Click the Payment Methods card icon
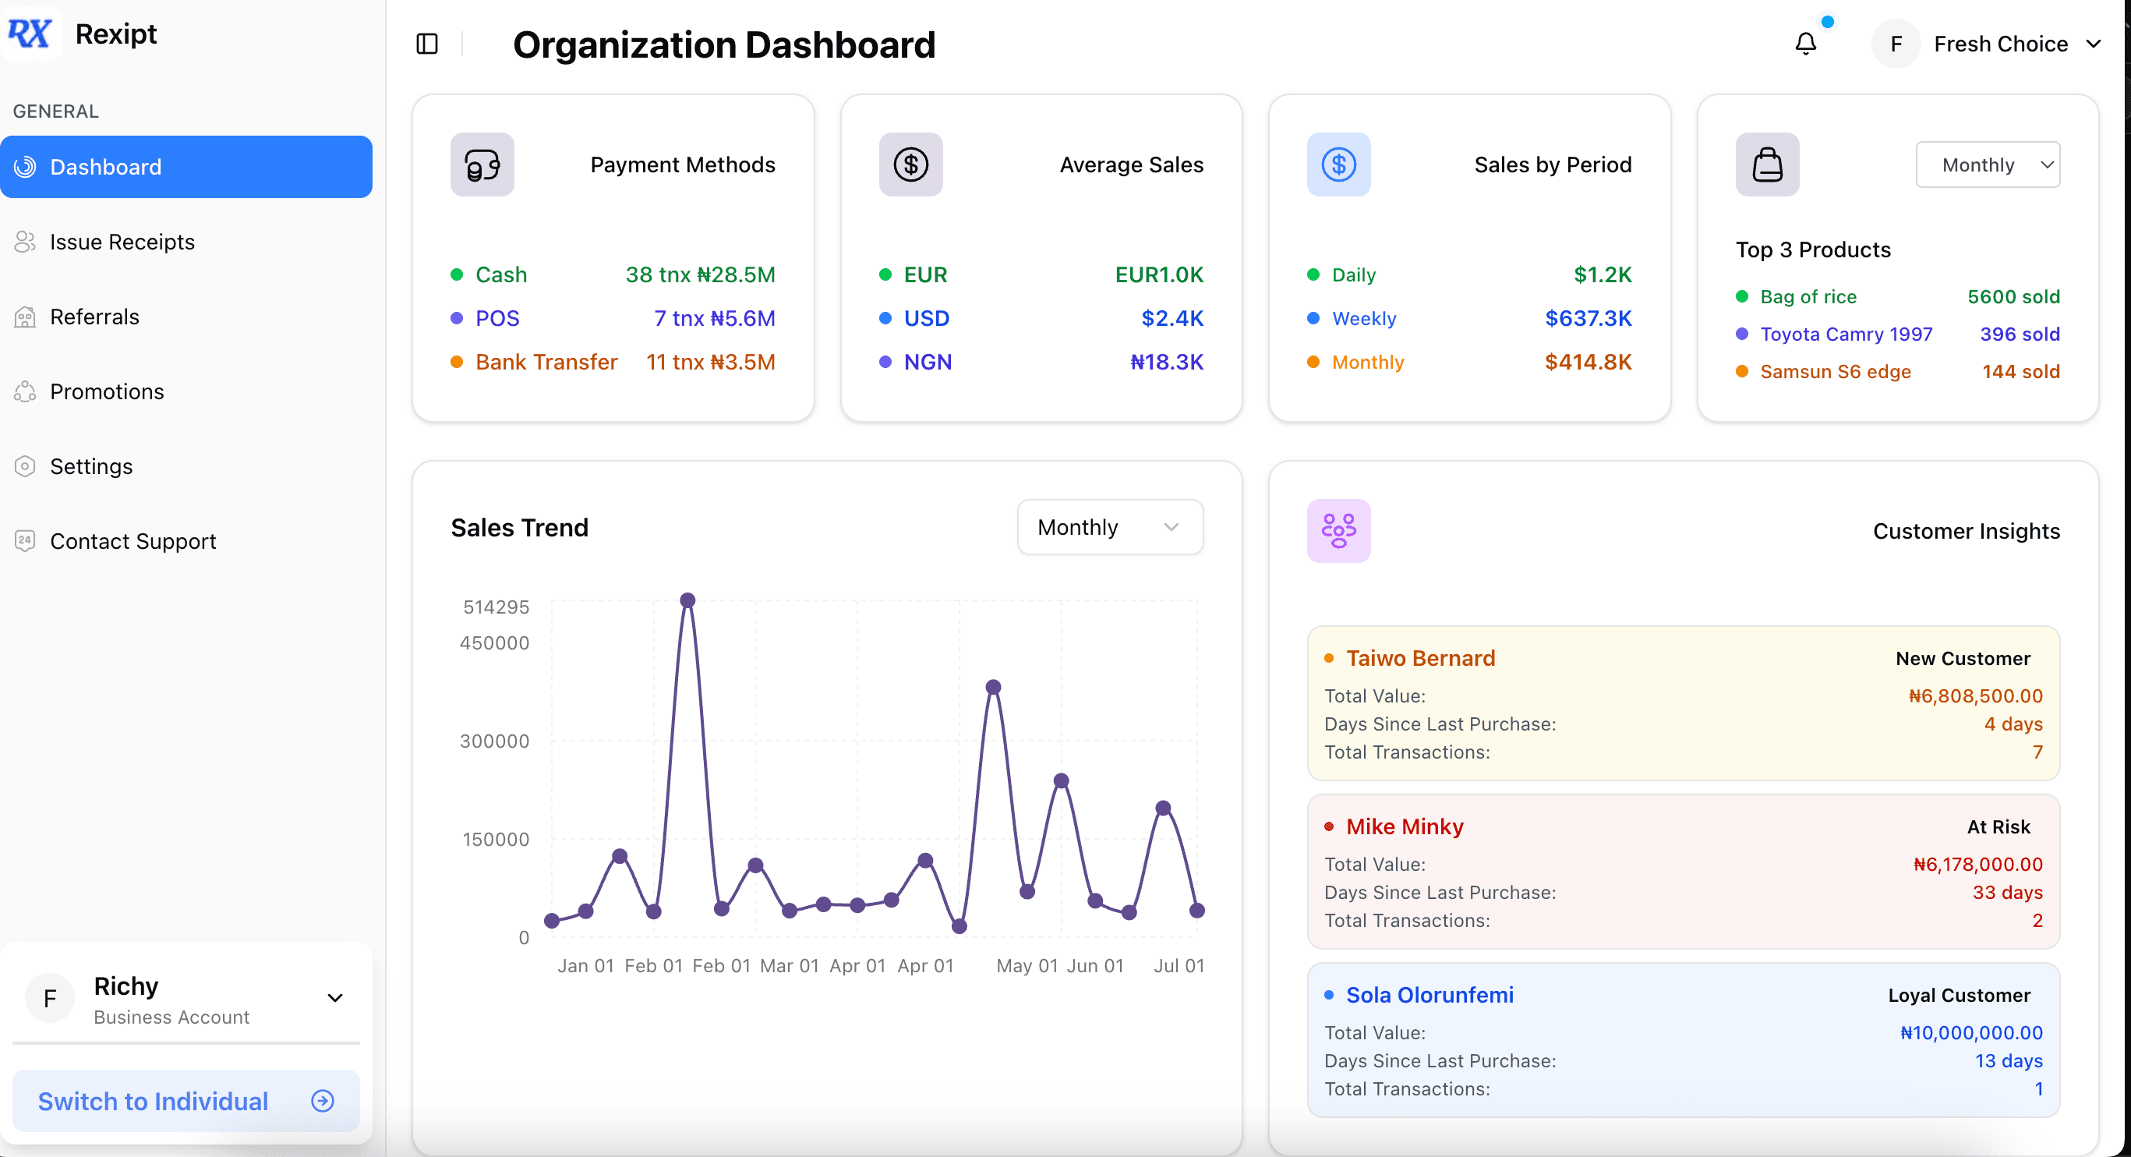Image resolution: width=2131 pixels, height=1157 pixels. [482, 164]
